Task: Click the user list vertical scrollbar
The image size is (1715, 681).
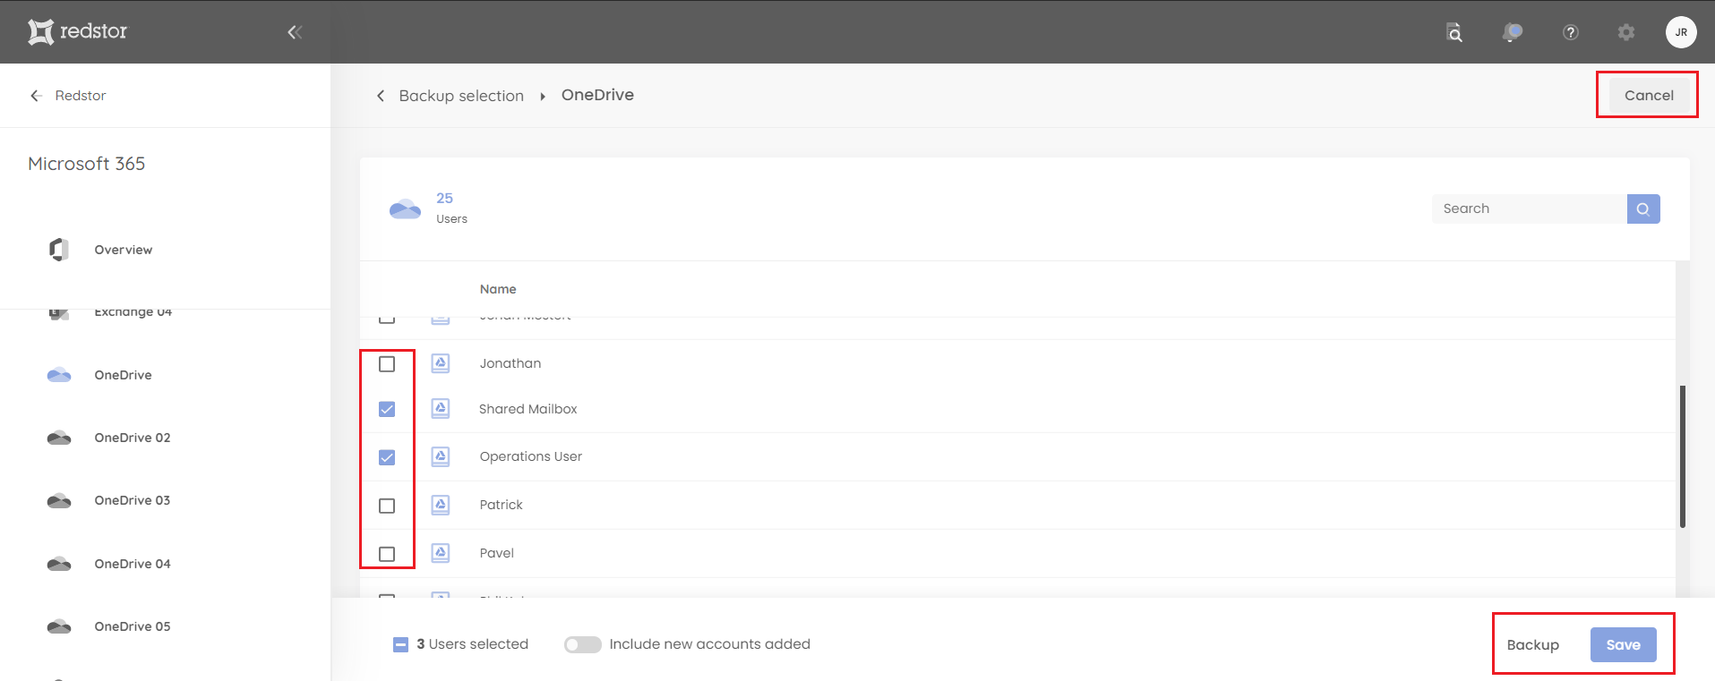Action: [1683, 456]
